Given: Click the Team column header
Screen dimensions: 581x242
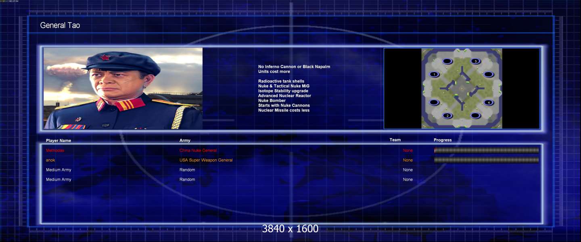Looking at the screenshot, I should tap(395, 140).
